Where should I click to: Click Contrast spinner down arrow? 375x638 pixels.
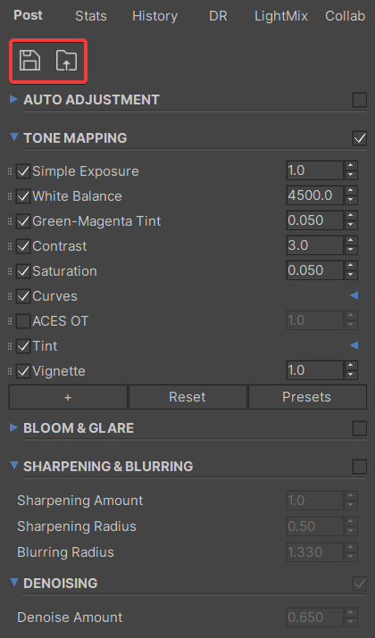pos(351,250)
